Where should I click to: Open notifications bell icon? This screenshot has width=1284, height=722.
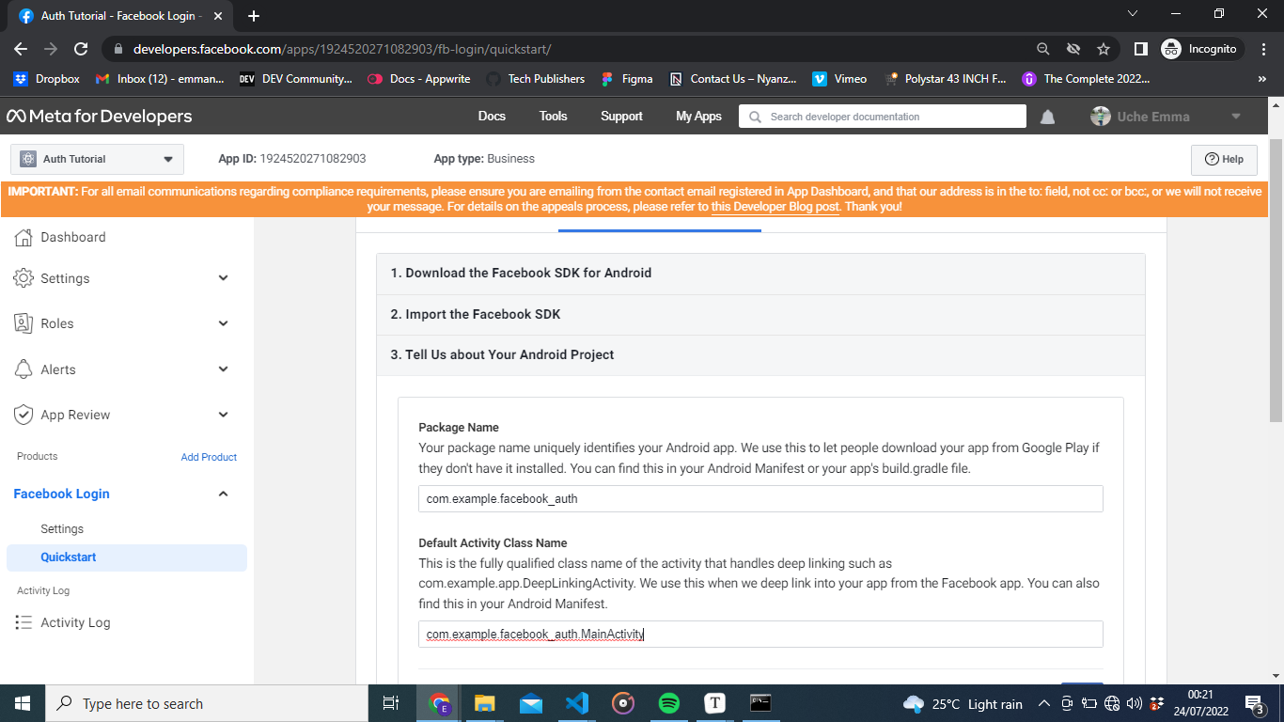click(x=1047, y=118)
